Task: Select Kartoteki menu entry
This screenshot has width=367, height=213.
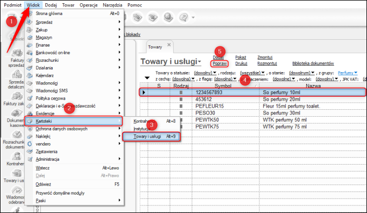Action: (x=74, y=121)
